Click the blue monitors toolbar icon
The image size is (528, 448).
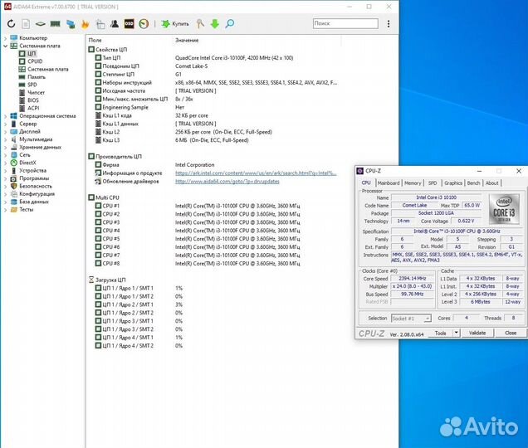[71, 24]
